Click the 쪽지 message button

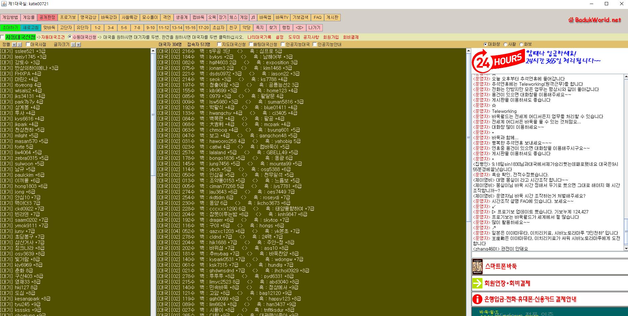click(x=260, y=28)
